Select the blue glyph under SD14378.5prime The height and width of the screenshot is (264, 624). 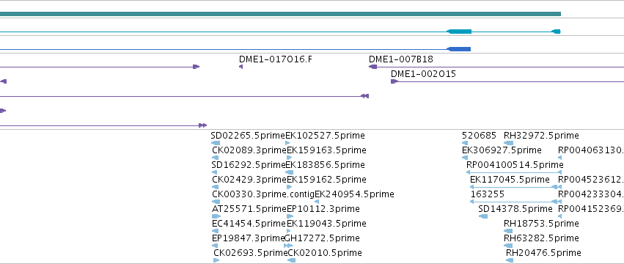pyautogui.click(x=483, y=216)
